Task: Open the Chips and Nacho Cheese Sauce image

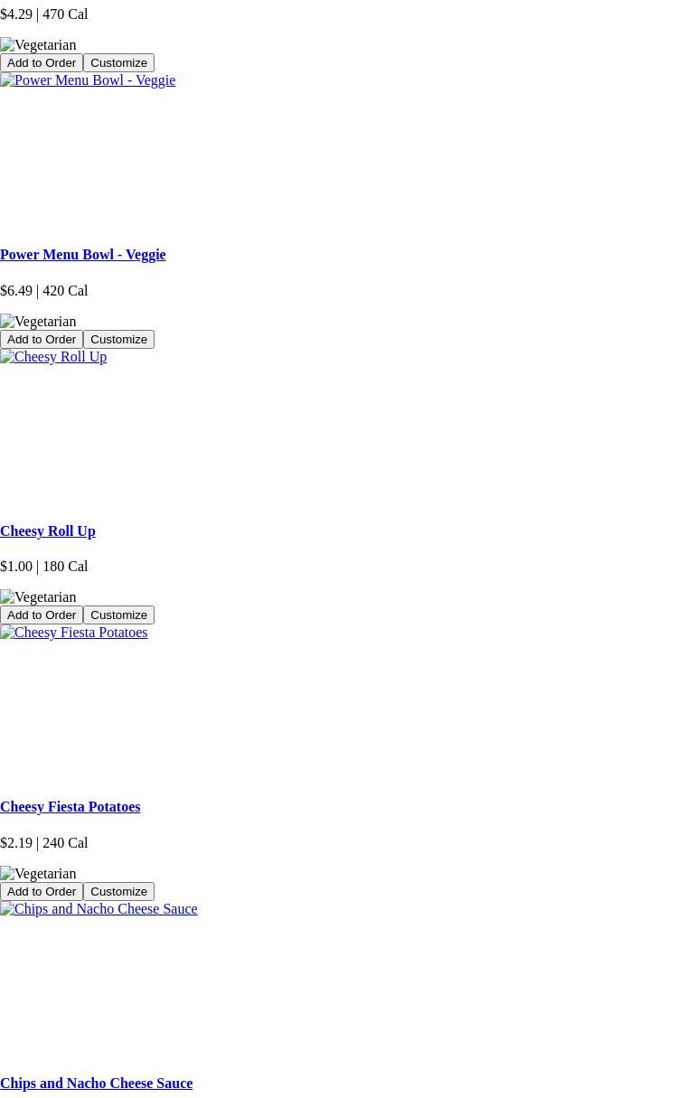Action: click(99, 909)
